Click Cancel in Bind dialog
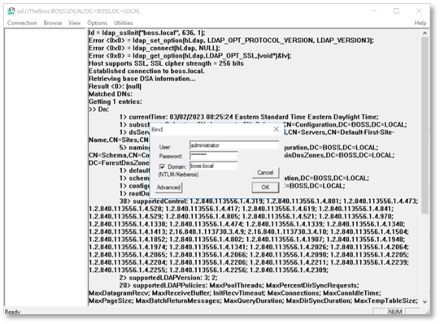The width and height of the screenshot is (440, 324). click(265, 172)
